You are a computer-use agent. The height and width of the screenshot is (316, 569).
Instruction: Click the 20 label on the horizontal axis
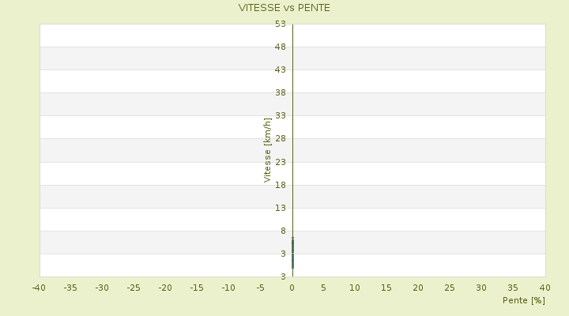(x=418, y=288)
